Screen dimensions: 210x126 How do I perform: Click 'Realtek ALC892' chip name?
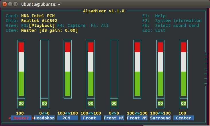point(39,21)
